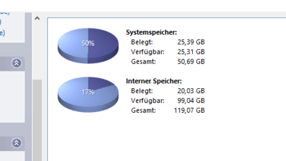
Task: Click the Verfügbar value 25,31 GB
Action: coord(191,52)
